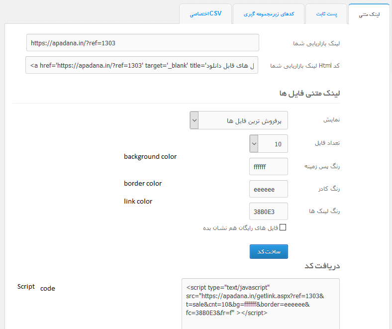The image size is (392, 329).
Task: Click the Html marketing link code field
Action: click(142, 65)
